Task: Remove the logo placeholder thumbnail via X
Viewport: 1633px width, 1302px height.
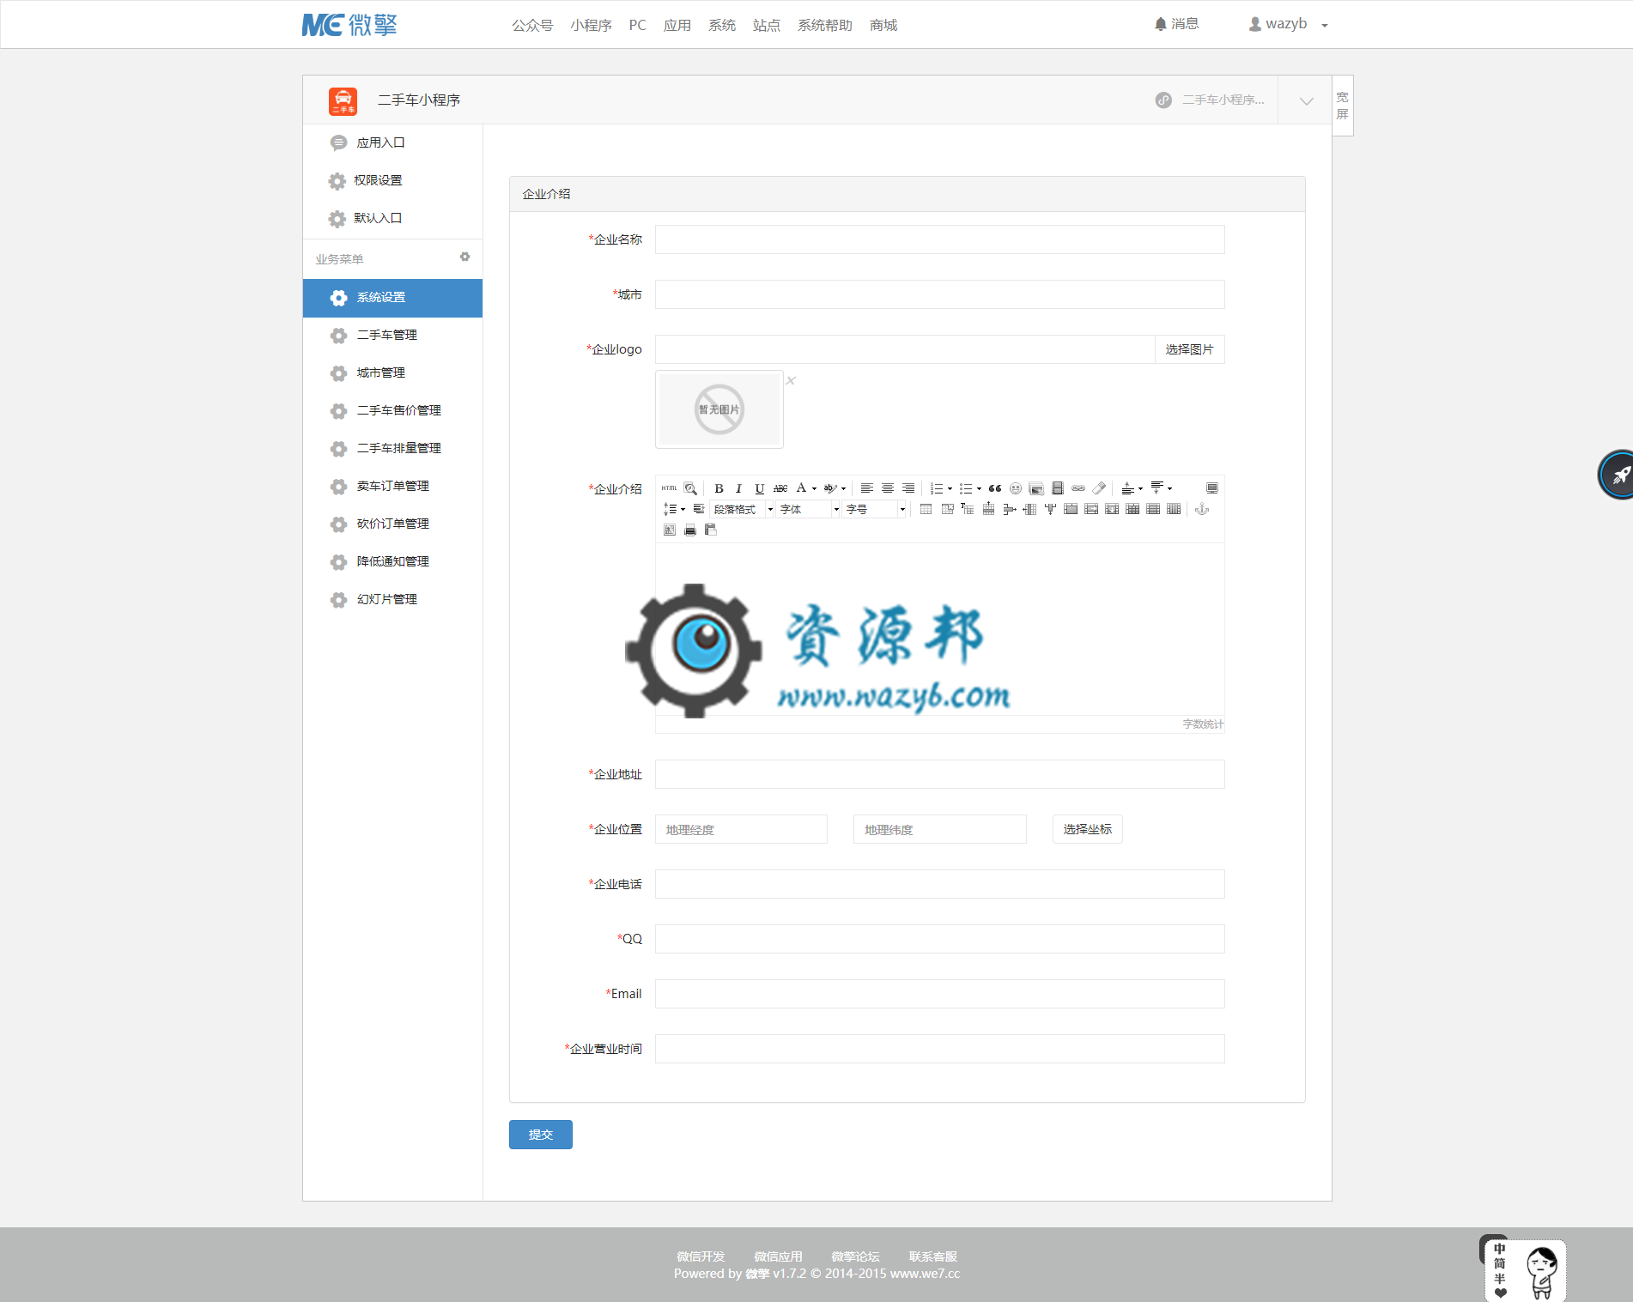Action: point(791,380)
